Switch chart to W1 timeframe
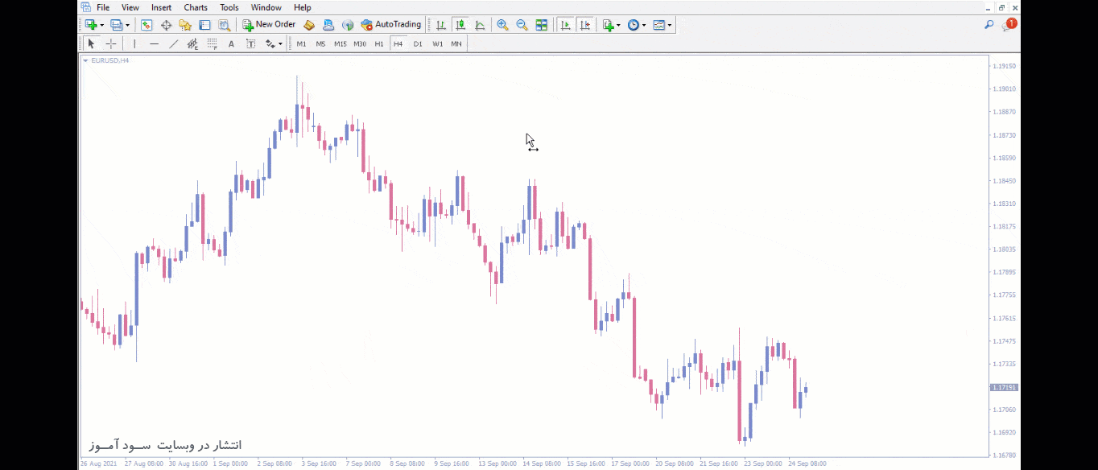The image size is (1098, 470). click(x=437, y=43)
